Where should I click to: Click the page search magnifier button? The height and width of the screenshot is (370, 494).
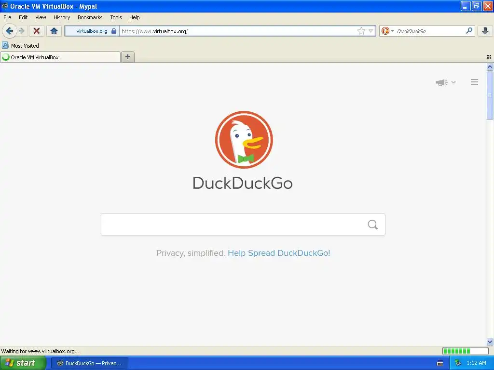coord(373,225)
